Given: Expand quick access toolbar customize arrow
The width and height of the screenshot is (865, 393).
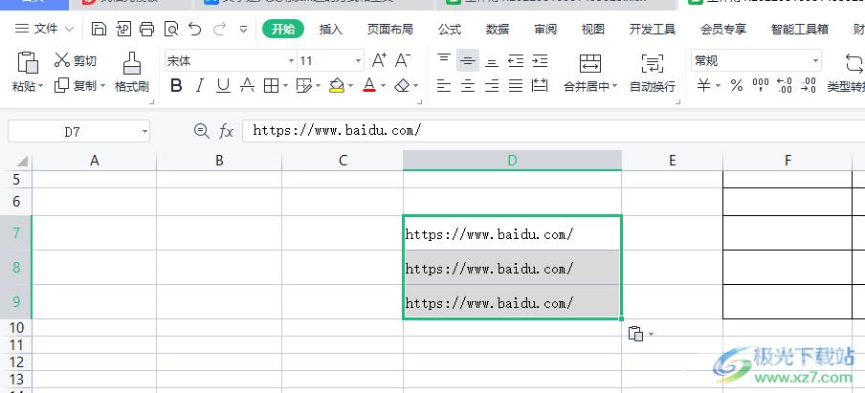Looking at the screenshot, I should [243, 30].
